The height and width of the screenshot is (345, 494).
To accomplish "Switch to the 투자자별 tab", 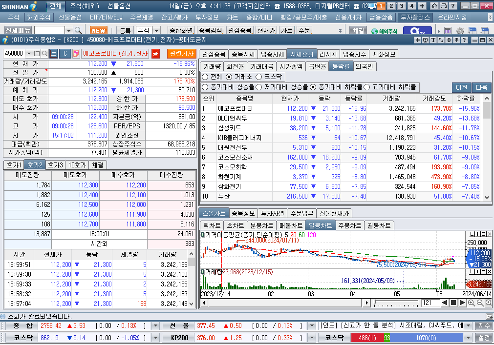I will pyautogui.click(x=273, y=213).
